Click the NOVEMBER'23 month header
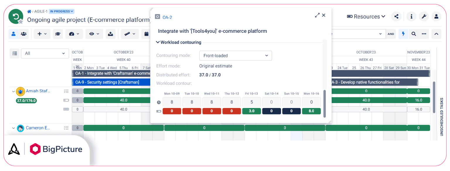Screen dimensions: 450x171 [418, 52]
